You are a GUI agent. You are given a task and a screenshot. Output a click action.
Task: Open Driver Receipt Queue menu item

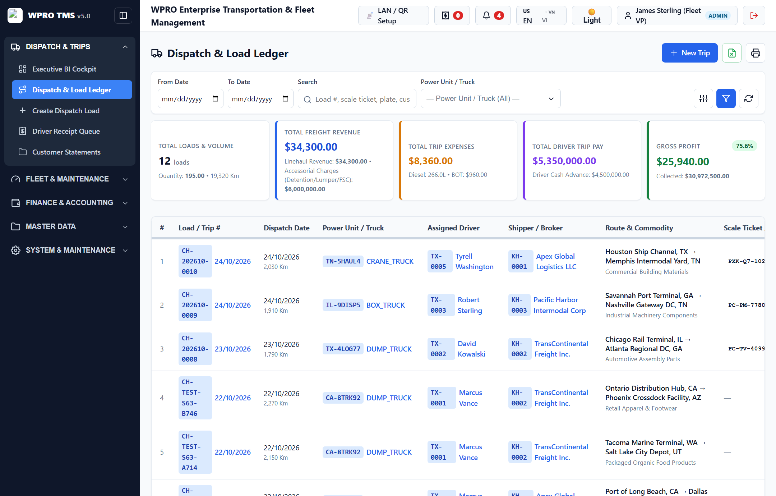click(72, 131)
